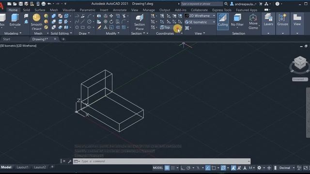Click the Save icon in quick access toolbar

20,3
